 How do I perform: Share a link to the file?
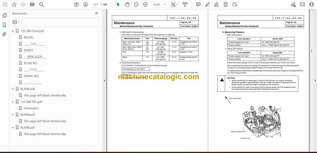pos(293,5)
